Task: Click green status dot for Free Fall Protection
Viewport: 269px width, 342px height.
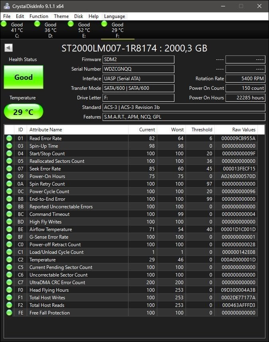Action: 9,313
